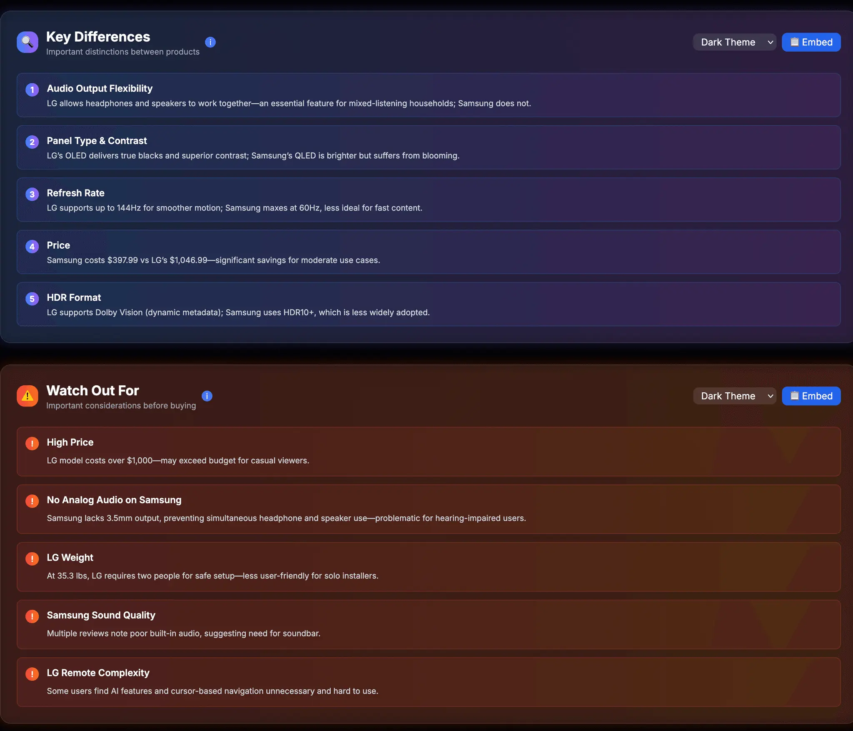Viewport: 853px width, 731px height.
Task: Click alert icon next to Samsung Sound Quality
Action: tap(32, 616)
